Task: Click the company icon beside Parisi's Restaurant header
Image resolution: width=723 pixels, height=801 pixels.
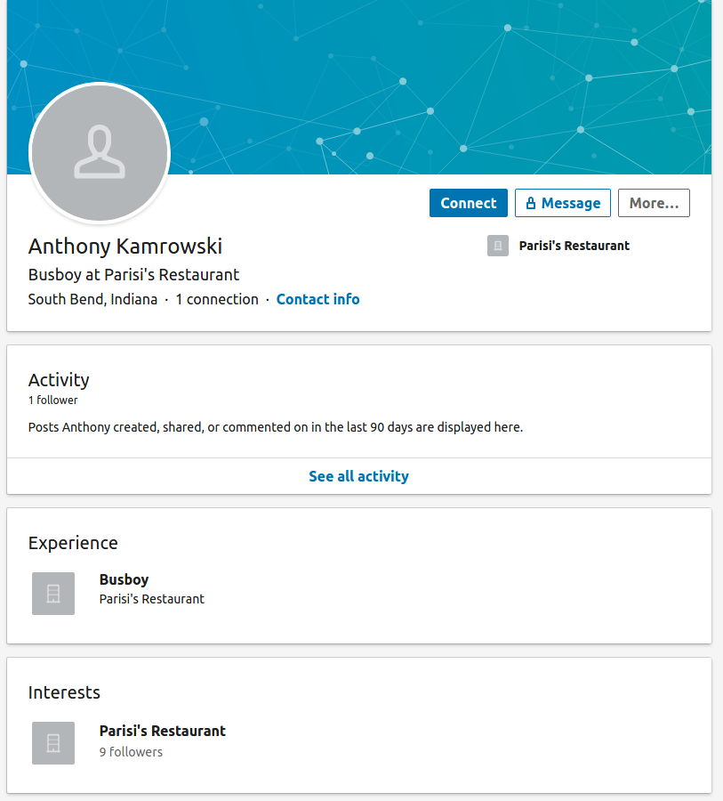Action: pyautogui.click(x=498, y=246)
